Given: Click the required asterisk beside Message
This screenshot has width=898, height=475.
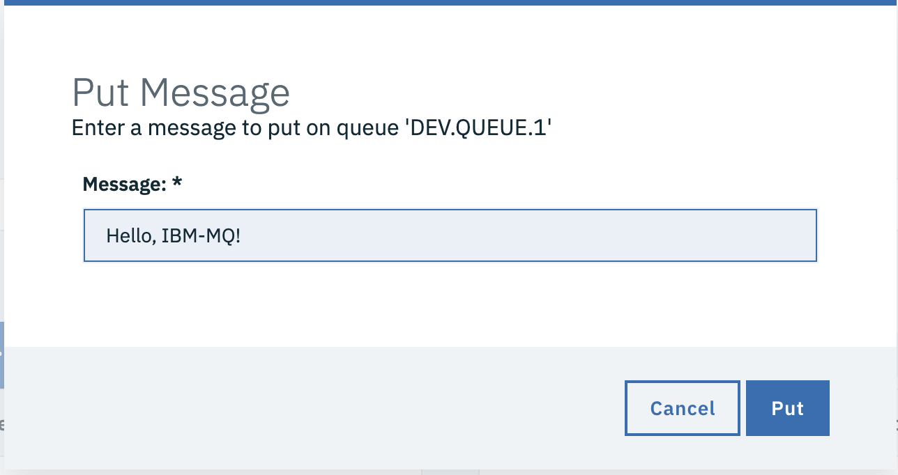Looking at the screenshot, I should coord(177,183).
